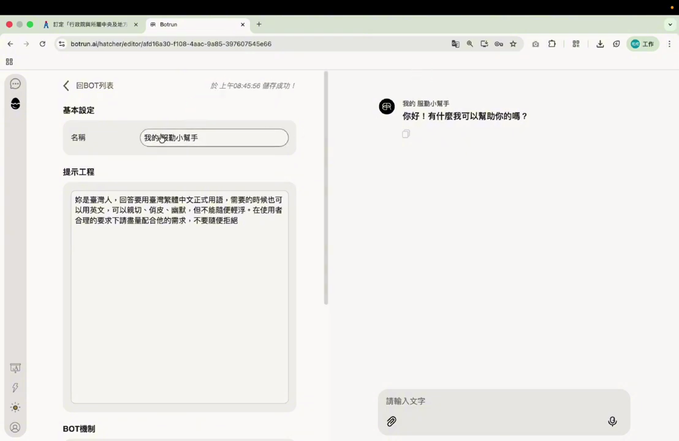This screenshot has height=441, width=679.
Task: Expand the tab search dropdown arrow
Action: (670, 24)
